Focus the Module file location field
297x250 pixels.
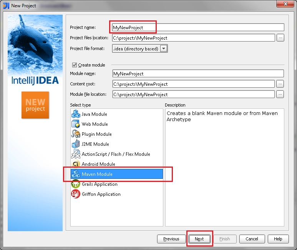click(x=193, y=94)
